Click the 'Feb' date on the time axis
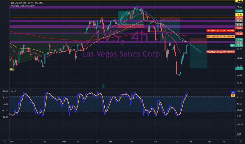Screen dimensions: 245x144 [111, 142]
